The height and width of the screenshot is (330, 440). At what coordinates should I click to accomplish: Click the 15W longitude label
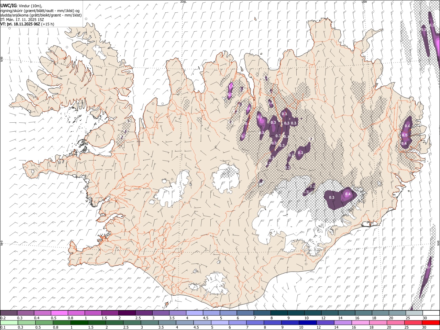pos(364,2)
